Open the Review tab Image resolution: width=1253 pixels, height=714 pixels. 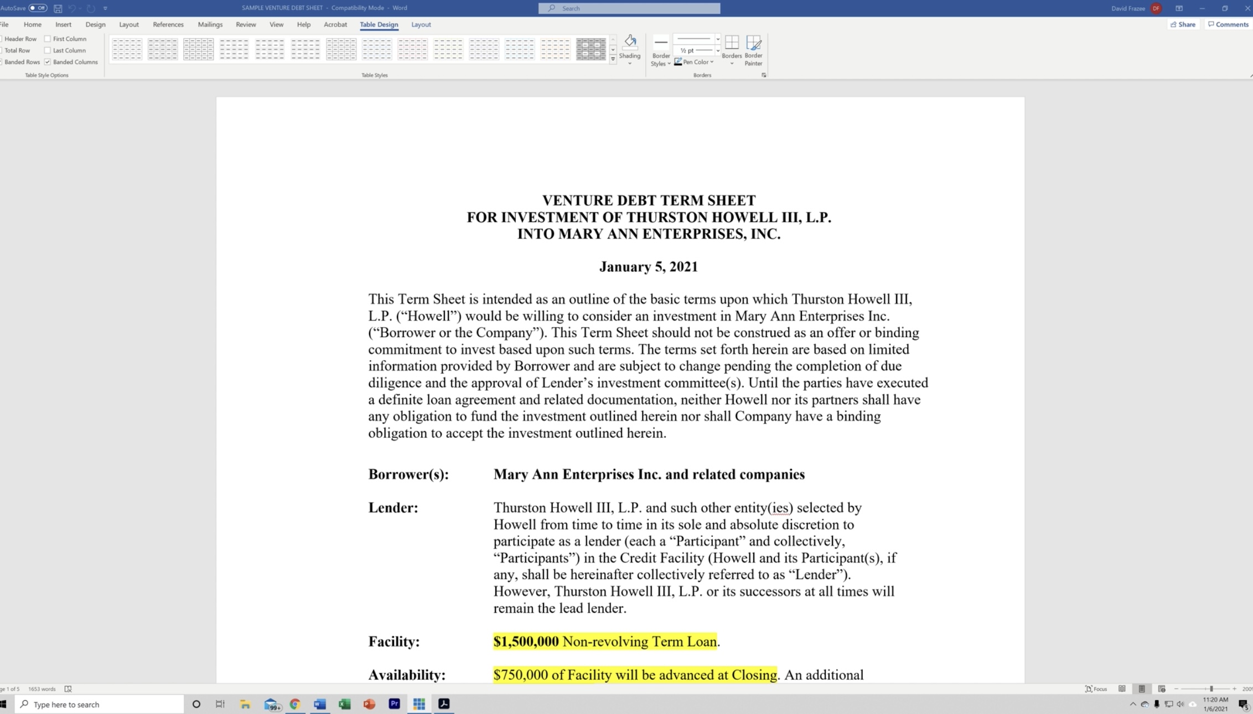point(246,24)
